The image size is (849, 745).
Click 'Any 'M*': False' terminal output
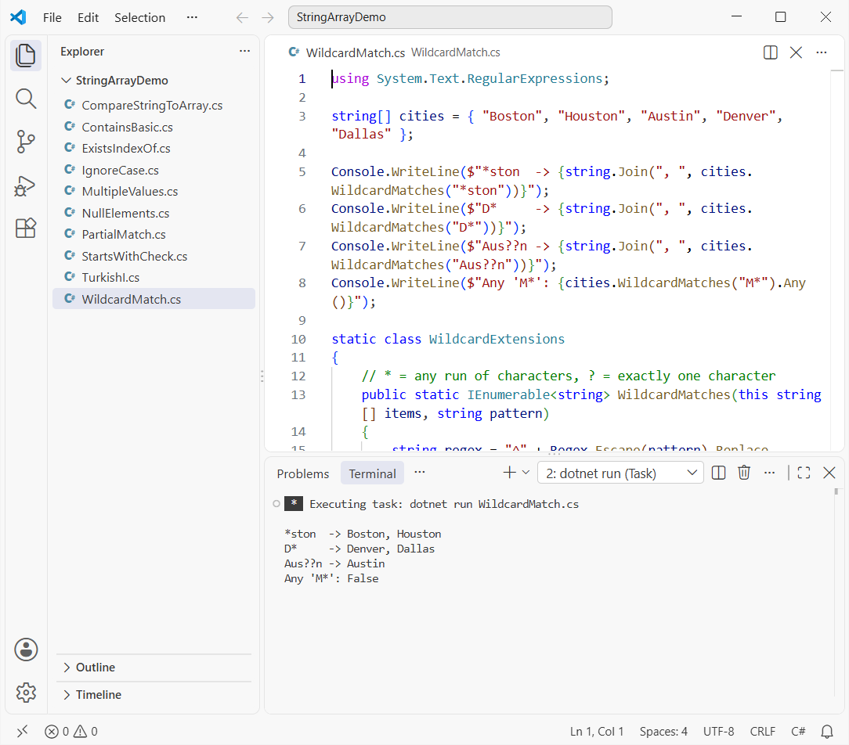coord(331,578)
